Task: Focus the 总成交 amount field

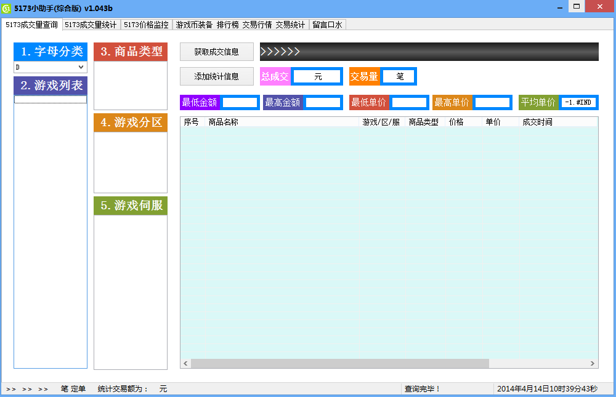Action: [x=317, y=76]
